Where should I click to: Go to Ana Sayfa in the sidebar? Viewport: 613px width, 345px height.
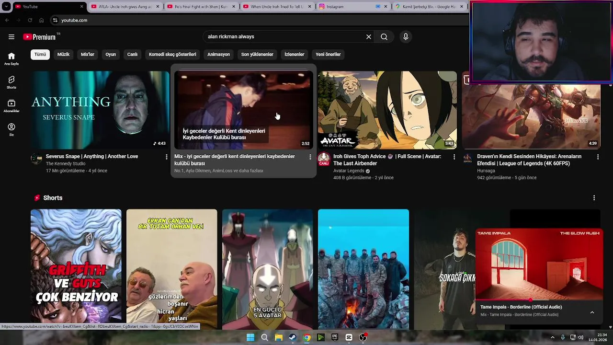tap(11, 58)
